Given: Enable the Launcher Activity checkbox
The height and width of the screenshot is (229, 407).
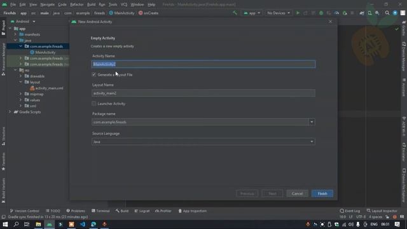Looking at the screenshot, I should pos(93,104).
